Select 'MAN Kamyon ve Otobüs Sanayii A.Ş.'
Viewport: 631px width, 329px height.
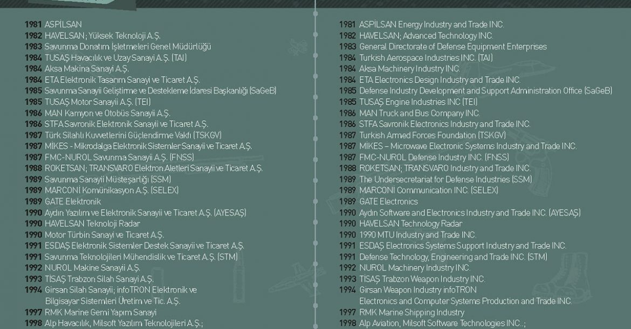click(107, 113)
